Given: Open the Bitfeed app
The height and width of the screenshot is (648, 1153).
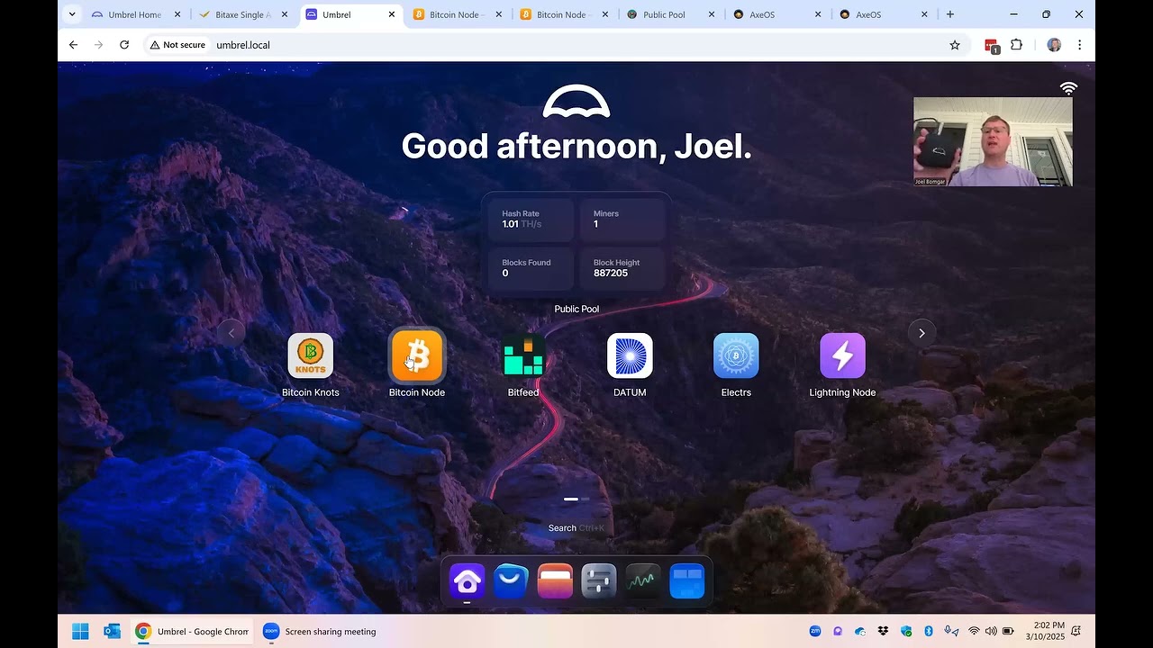Looking at the screenshot, I should tap(523, 355).
